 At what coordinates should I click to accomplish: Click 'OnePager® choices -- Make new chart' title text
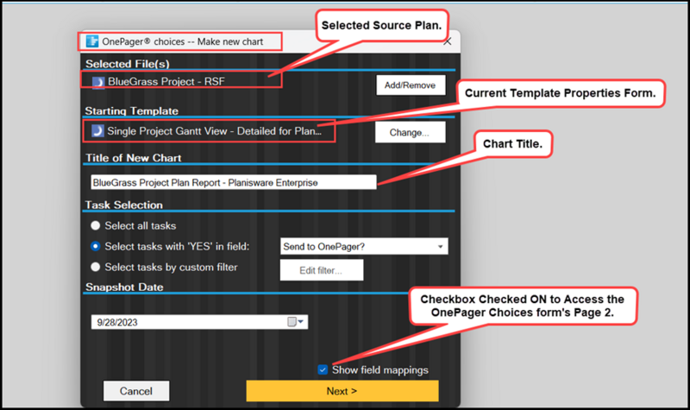[183, 41]
